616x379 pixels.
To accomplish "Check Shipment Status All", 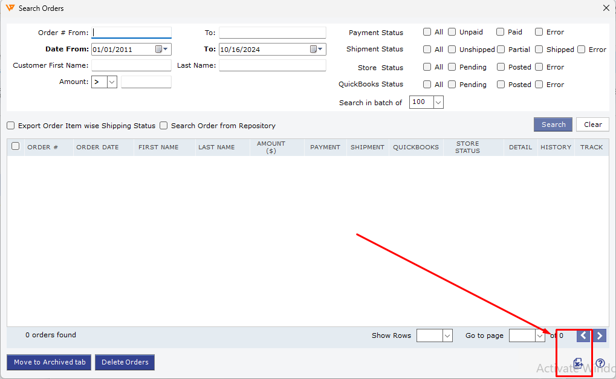I will (427, 49).
